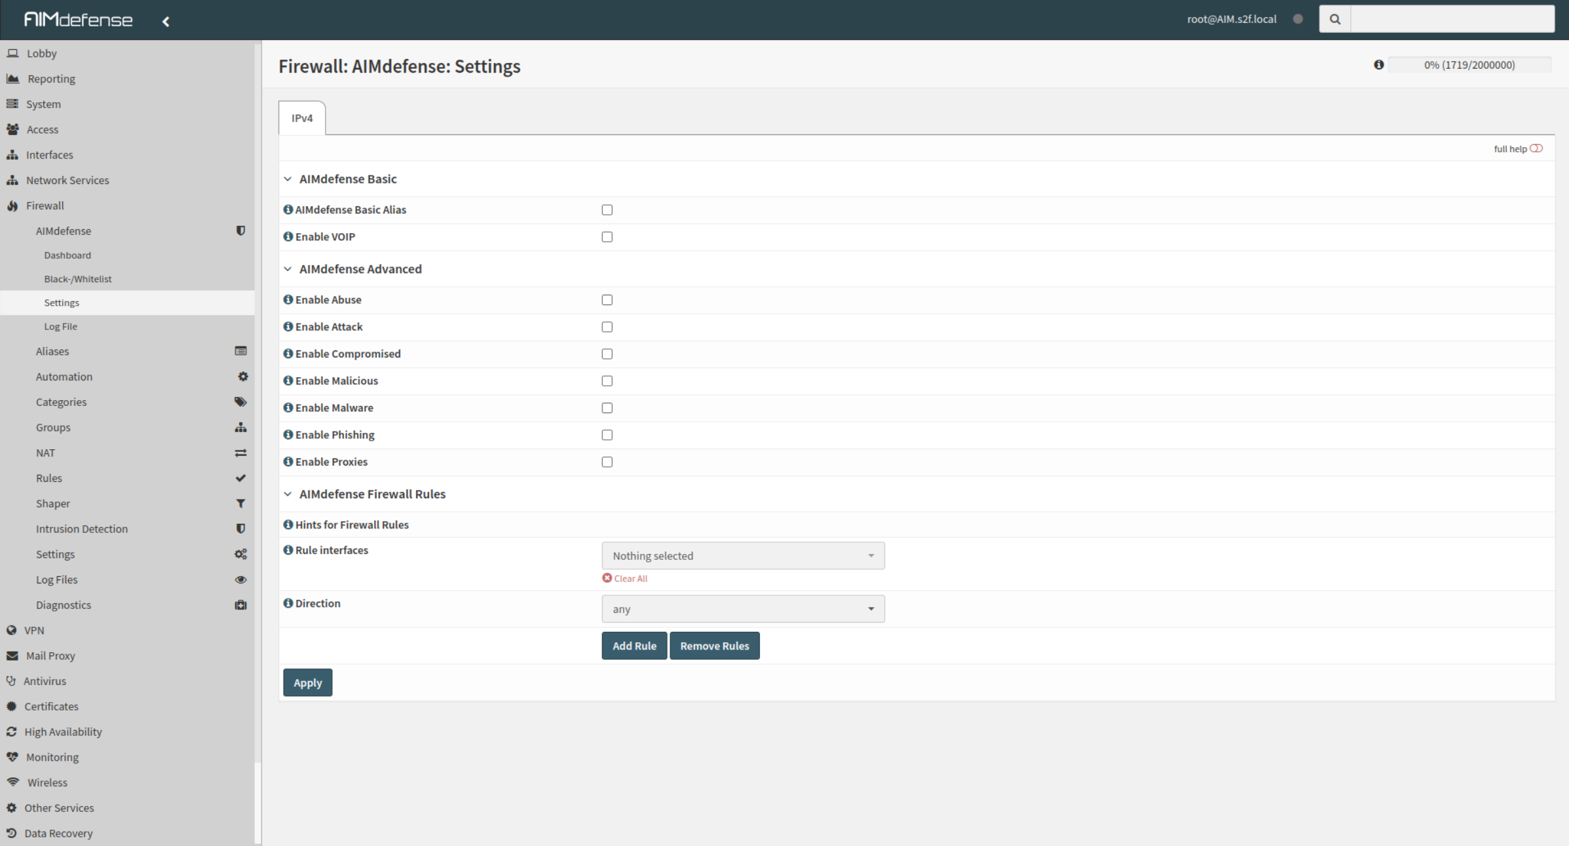1569x846 pixels.
Task: Collapse the AIMdefense Basic section
Action: tap(288, 179)
